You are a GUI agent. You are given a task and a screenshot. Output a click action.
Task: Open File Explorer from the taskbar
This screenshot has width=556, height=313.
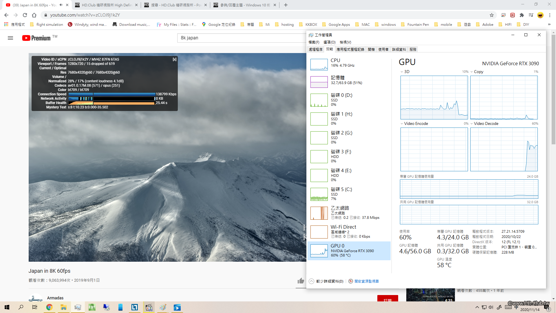pyautogui.click(x=63, y=307)
